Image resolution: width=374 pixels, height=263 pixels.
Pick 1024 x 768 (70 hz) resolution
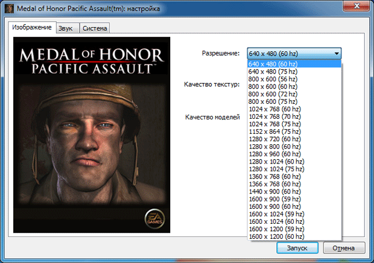(x=294, y=116)
